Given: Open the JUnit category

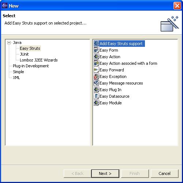Looking at the screenshot, I should [x=24, y=54].
